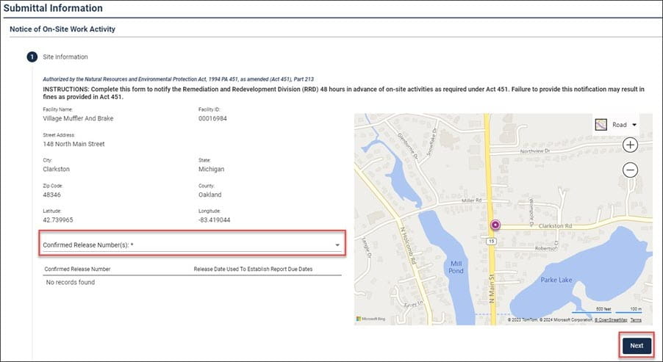Click the purple facility location pin

click(x=495, y=225)
